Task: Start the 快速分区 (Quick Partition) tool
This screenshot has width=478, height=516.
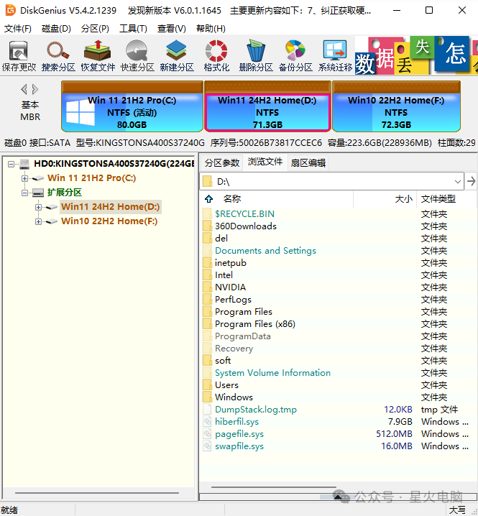Action: tap(137, 55)
